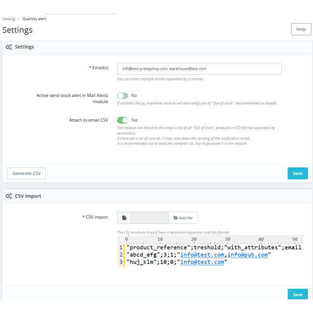Click info@test.com link on example line 2
Screen dimensions: 313x313
click(202, 255)
